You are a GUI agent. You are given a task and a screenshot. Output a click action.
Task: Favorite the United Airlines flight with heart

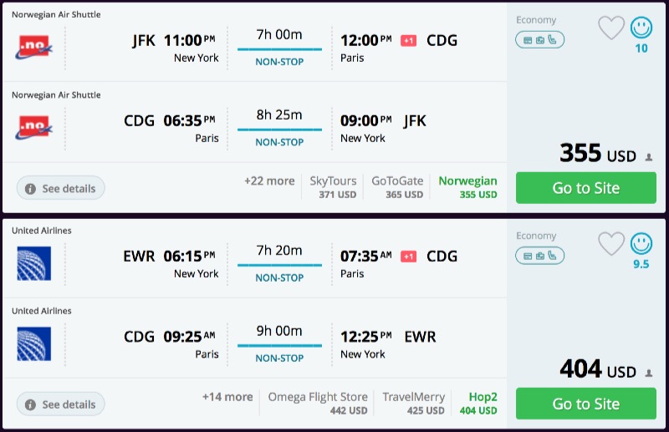[x=611, y=244]
